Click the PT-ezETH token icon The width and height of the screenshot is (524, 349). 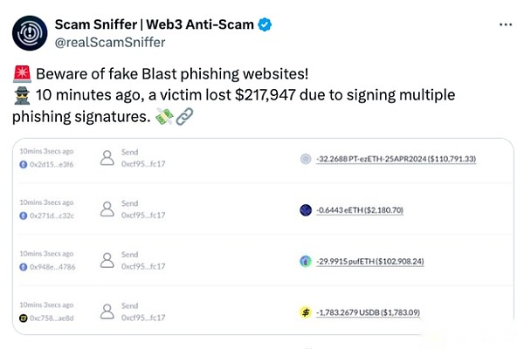(305, 159)
